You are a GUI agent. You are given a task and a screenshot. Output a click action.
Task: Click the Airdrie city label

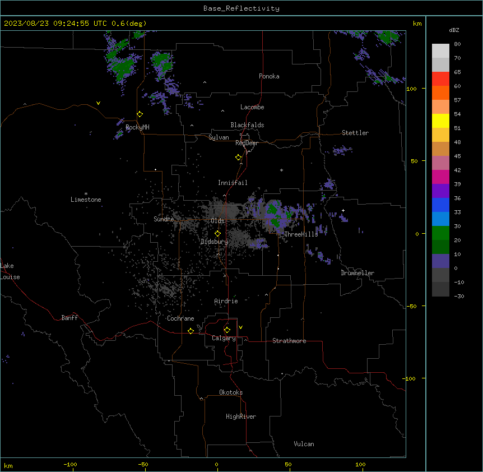point(226,301)
